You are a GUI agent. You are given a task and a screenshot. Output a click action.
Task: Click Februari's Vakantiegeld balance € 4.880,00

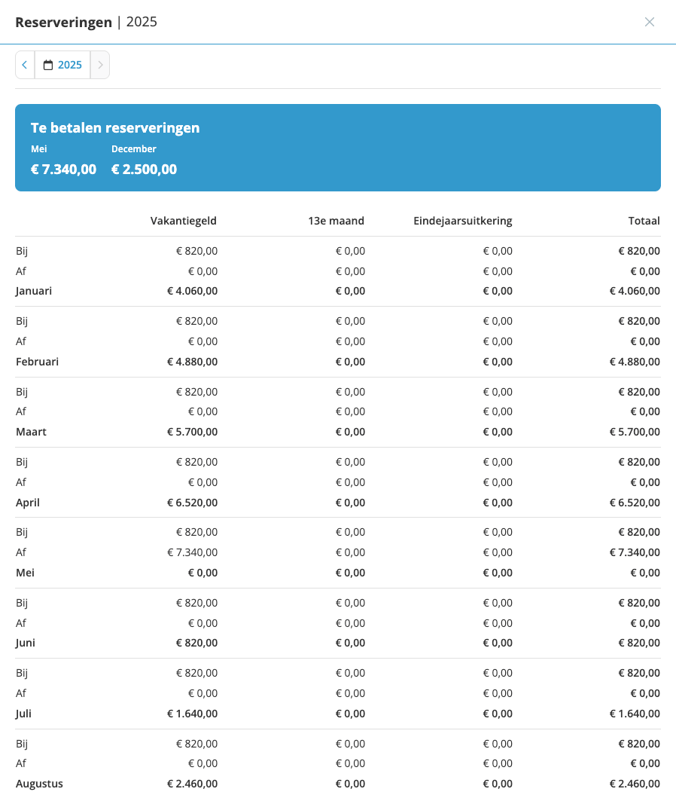pyautogui.click(x=192, y=362)
